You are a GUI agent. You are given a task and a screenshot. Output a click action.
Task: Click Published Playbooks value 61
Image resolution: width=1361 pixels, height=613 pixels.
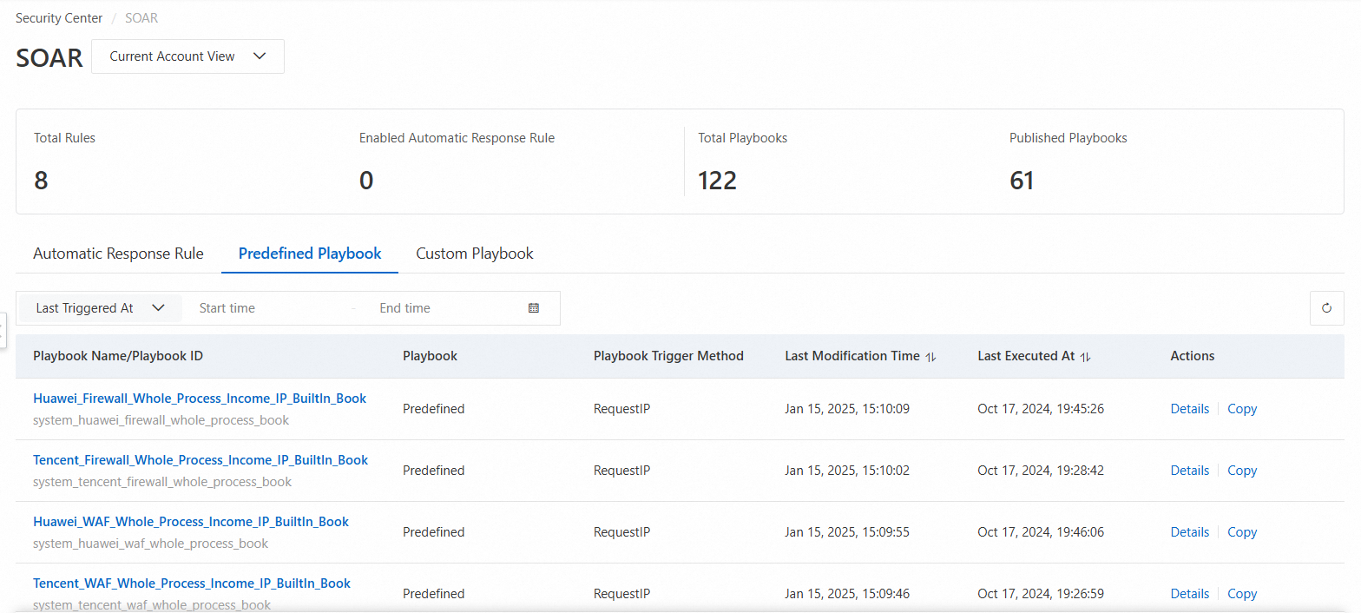pos(1022,181)
